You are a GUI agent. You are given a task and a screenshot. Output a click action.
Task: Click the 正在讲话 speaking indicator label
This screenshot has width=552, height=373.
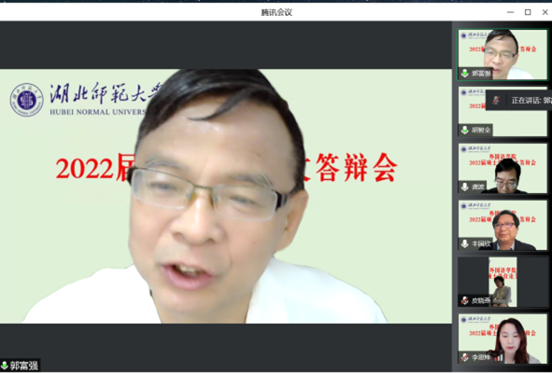(531, 101)
